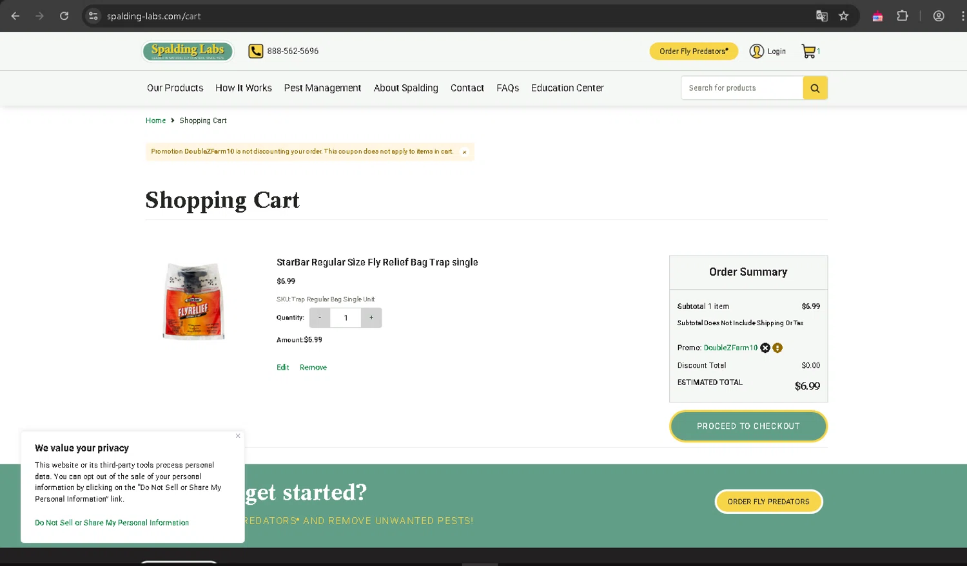The height and width of the screenshot is (566, 967).
Task: Remove the item from the cart
Action: coord(313,368)
